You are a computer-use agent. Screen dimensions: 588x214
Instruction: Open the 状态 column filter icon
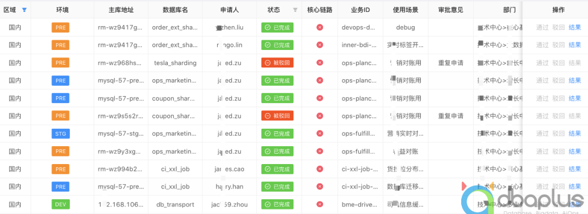295,10
